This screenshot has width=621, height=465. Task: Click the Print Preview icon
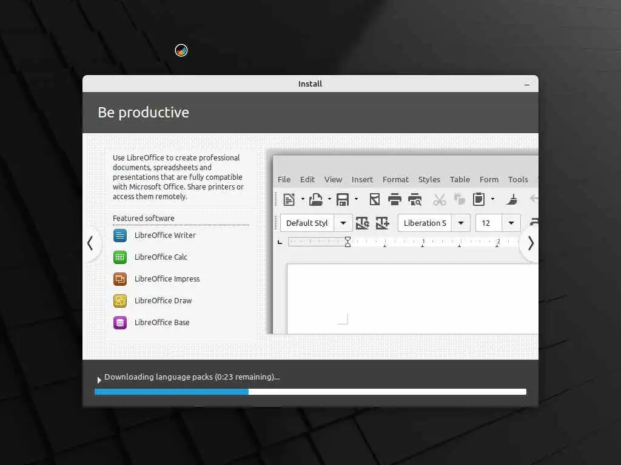[x=415, y=200]
